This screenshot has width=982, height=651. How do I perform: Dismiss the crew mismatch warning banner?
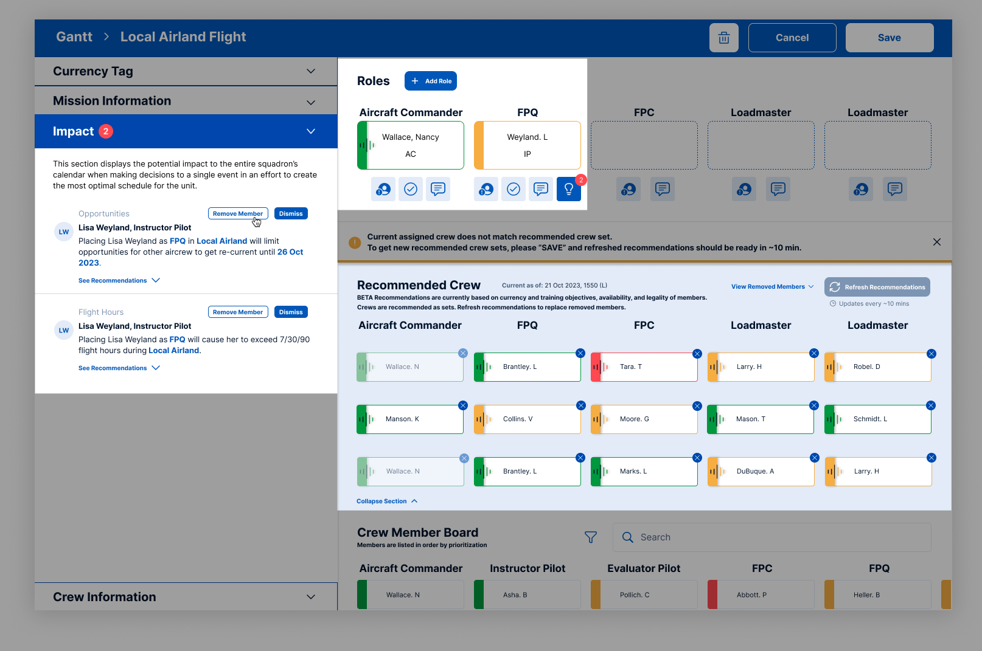pyautogui.click(x=937, y=242)
